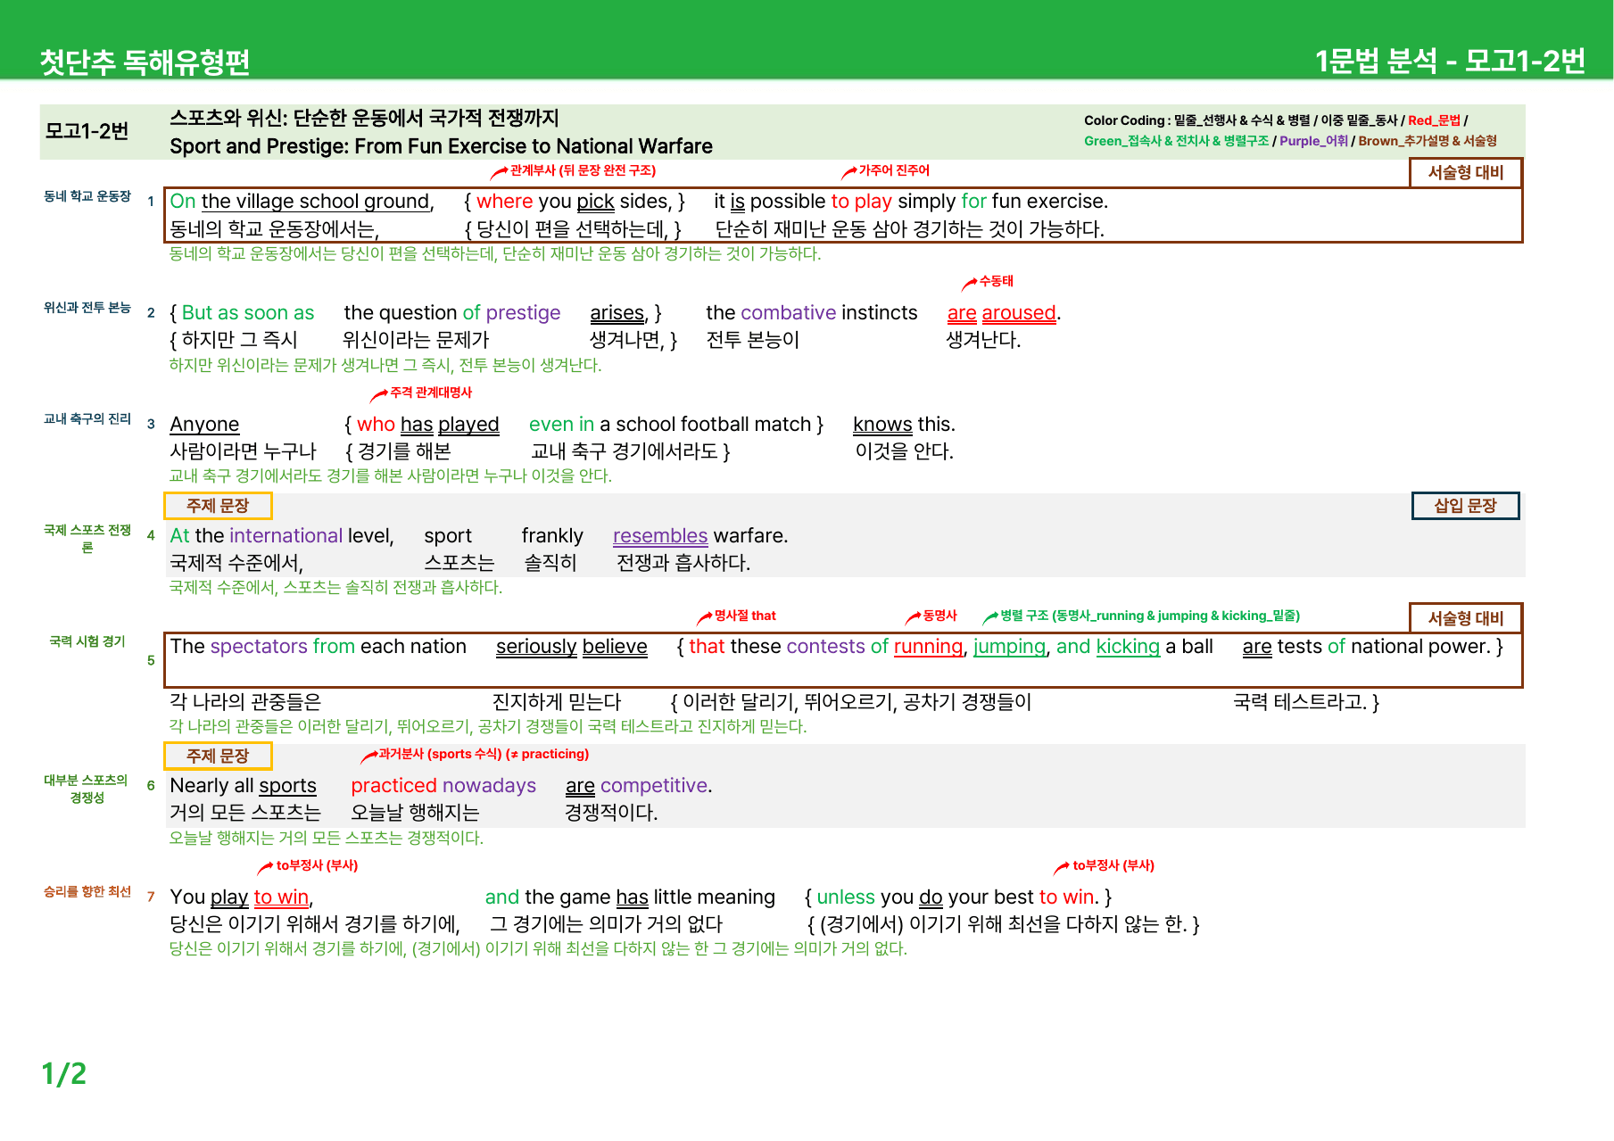Click the margin label '승리를 향한 최선'
Image resolution: width=1614 pixels, height=1141 pixels.
(87, 891)
